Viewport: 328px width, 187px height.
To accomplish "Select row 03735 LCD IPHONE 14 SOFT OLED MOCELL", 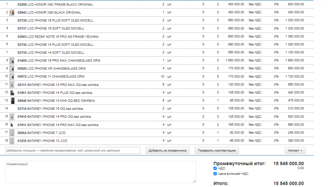I will 157,53.
